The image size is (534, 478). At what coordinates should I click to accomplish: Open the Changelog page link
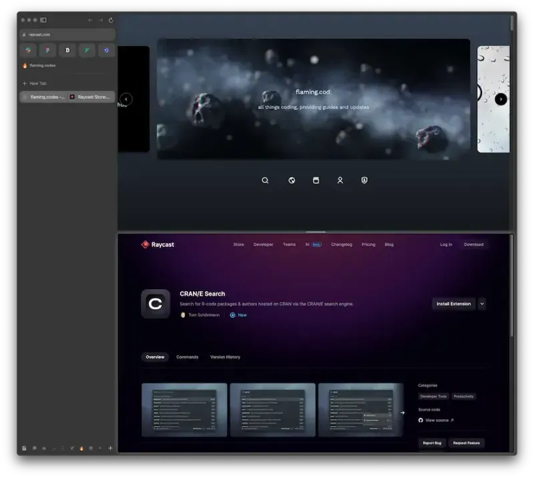coord(342,244)
